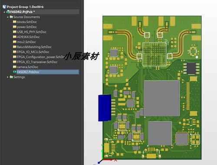Image resolution: width=217 pixels, height=165 pixels.
Task: Select the BGA transceiver footprint on board
Action: [155, 54]
